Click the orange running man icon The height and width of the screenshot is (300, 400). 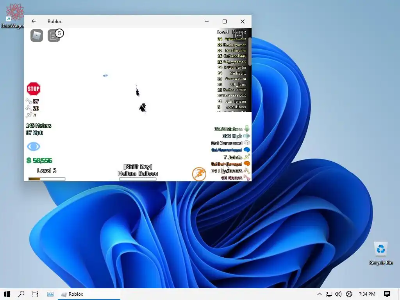(199, 174)
